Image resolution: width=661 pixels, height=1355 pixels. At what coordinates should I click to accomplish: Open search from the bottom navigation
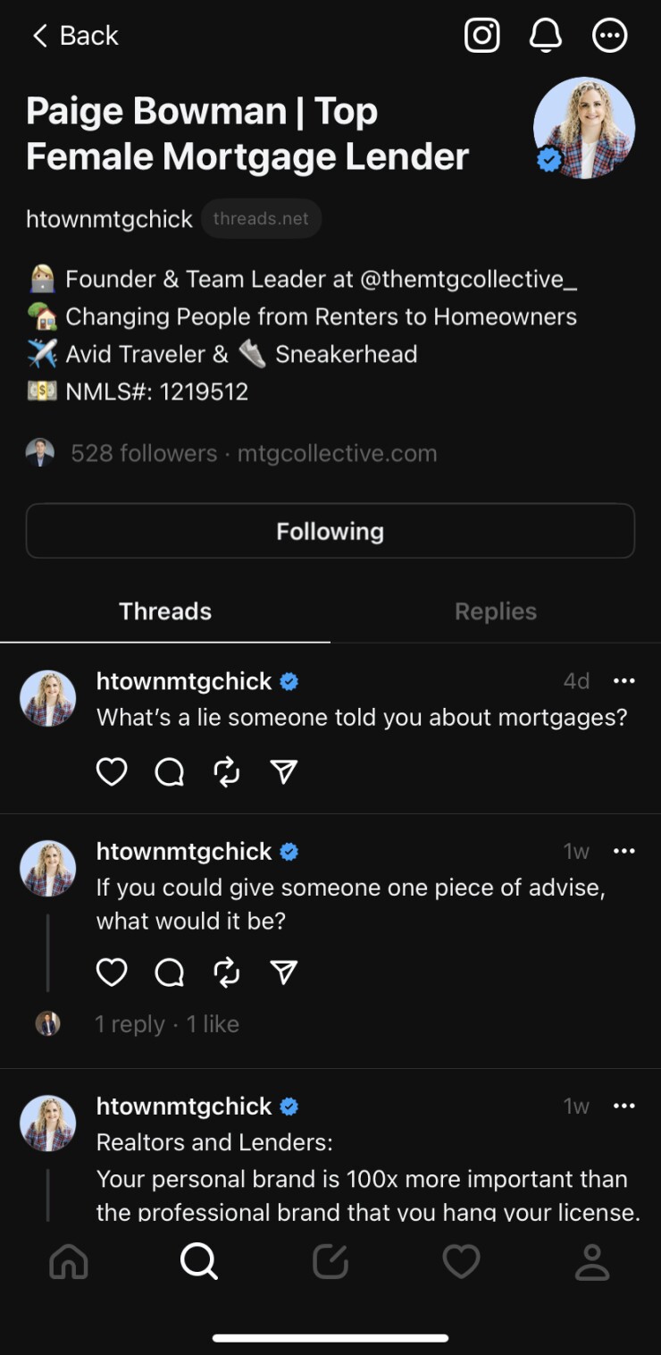point(199,1262)
